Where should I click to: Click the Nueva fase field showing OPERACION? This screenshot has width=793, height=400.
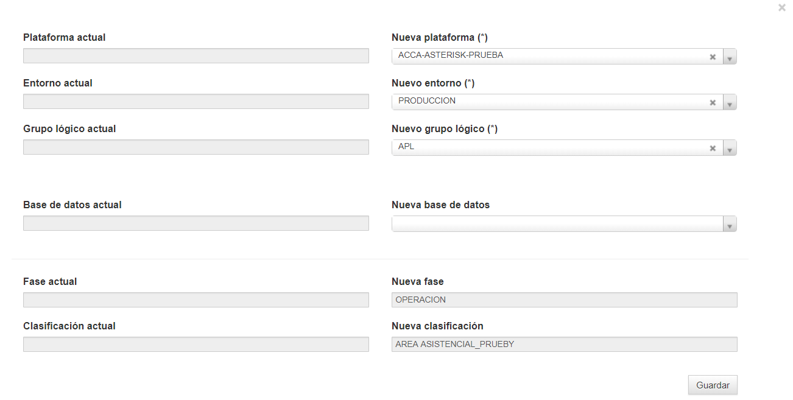point(565,300)
